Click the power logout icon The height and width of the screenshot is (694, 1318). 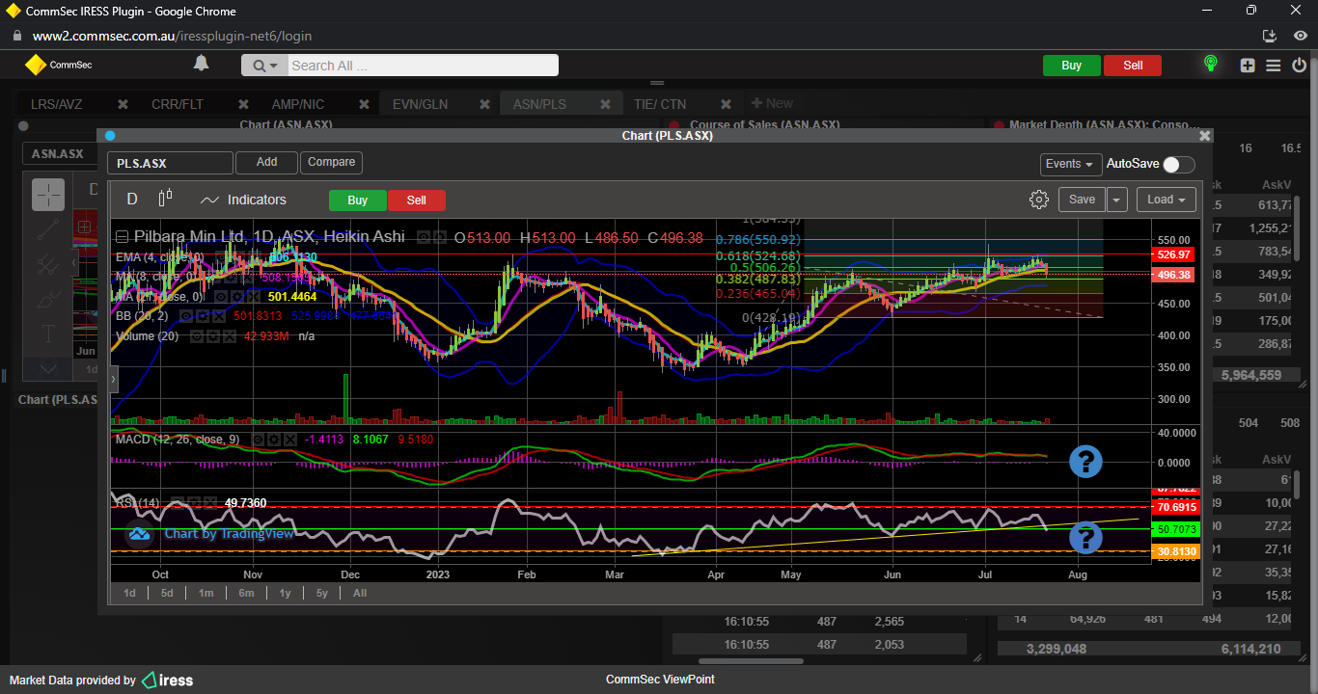[x=1299, y=66]
